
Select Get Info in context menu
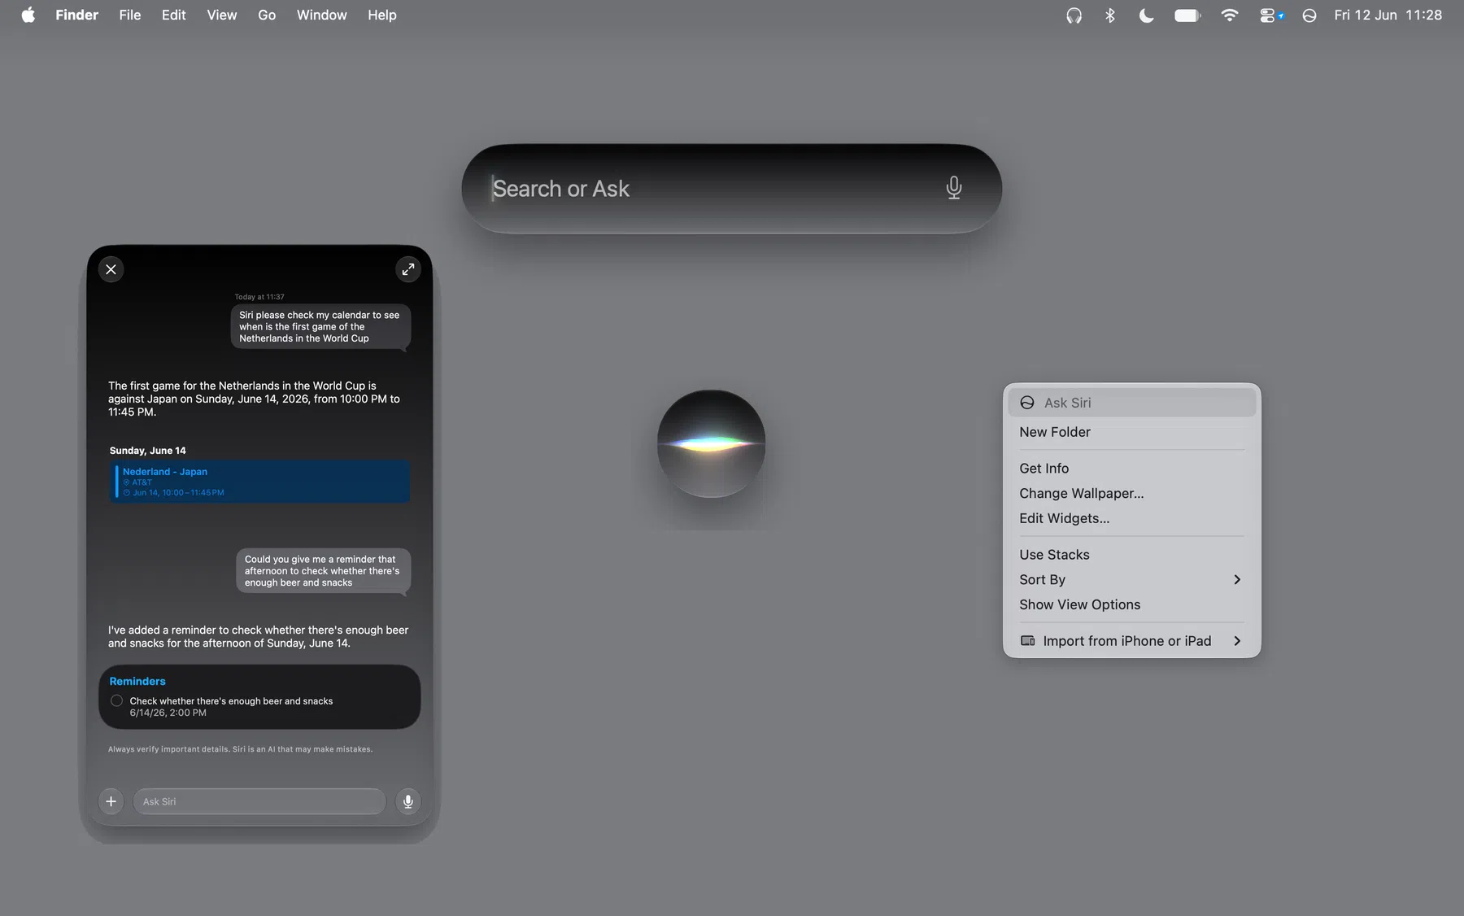coord(1132,469)
